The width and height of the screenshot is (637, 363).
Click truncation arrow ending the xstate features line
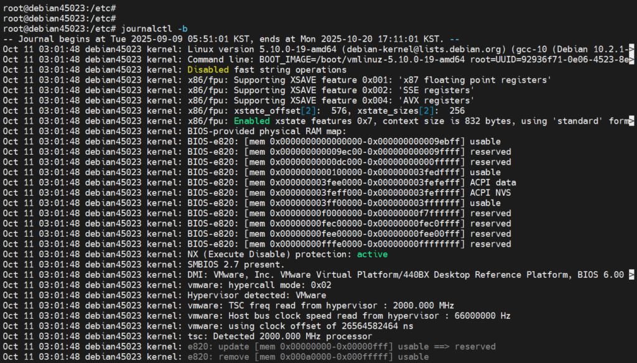point(632,121)
